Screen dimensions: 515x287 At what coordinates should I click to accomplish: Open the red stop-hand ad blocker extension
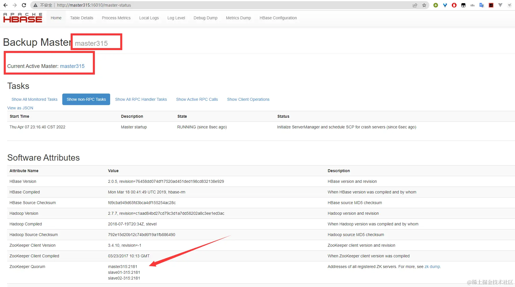pos(454,5)
